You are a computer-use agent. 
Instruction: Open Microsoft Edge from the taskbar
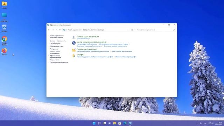coord(125,123)
